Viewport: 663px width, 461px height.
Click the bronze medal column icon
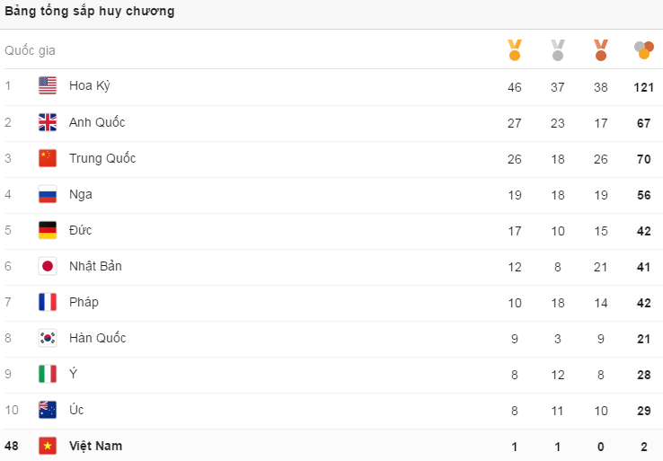[x=601, y=50]
